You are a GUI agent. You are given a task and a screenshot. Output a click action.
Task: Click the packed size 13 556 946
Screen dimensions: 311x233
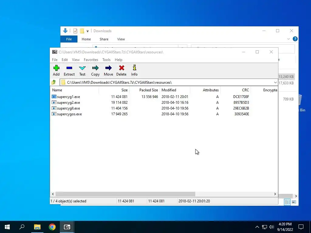click(x=150, y=97)
